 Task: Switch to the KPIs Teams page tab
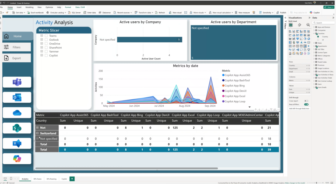click(x=37, y=179)
